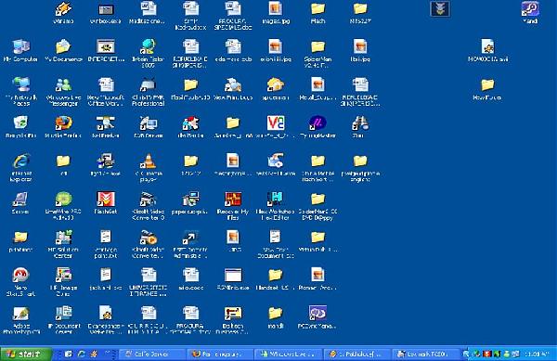Click the red system tray icon

pos(487,354)
